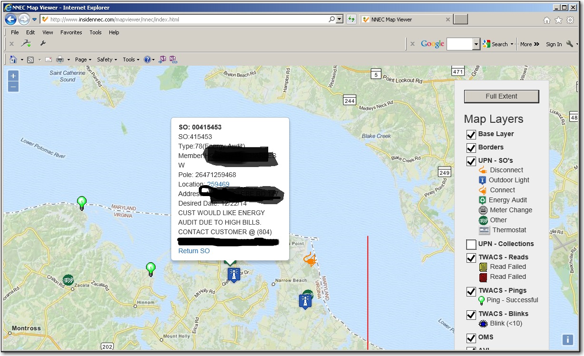Open the Google search box dropdown arrow

pyautogui.click(x=476, y=44)
